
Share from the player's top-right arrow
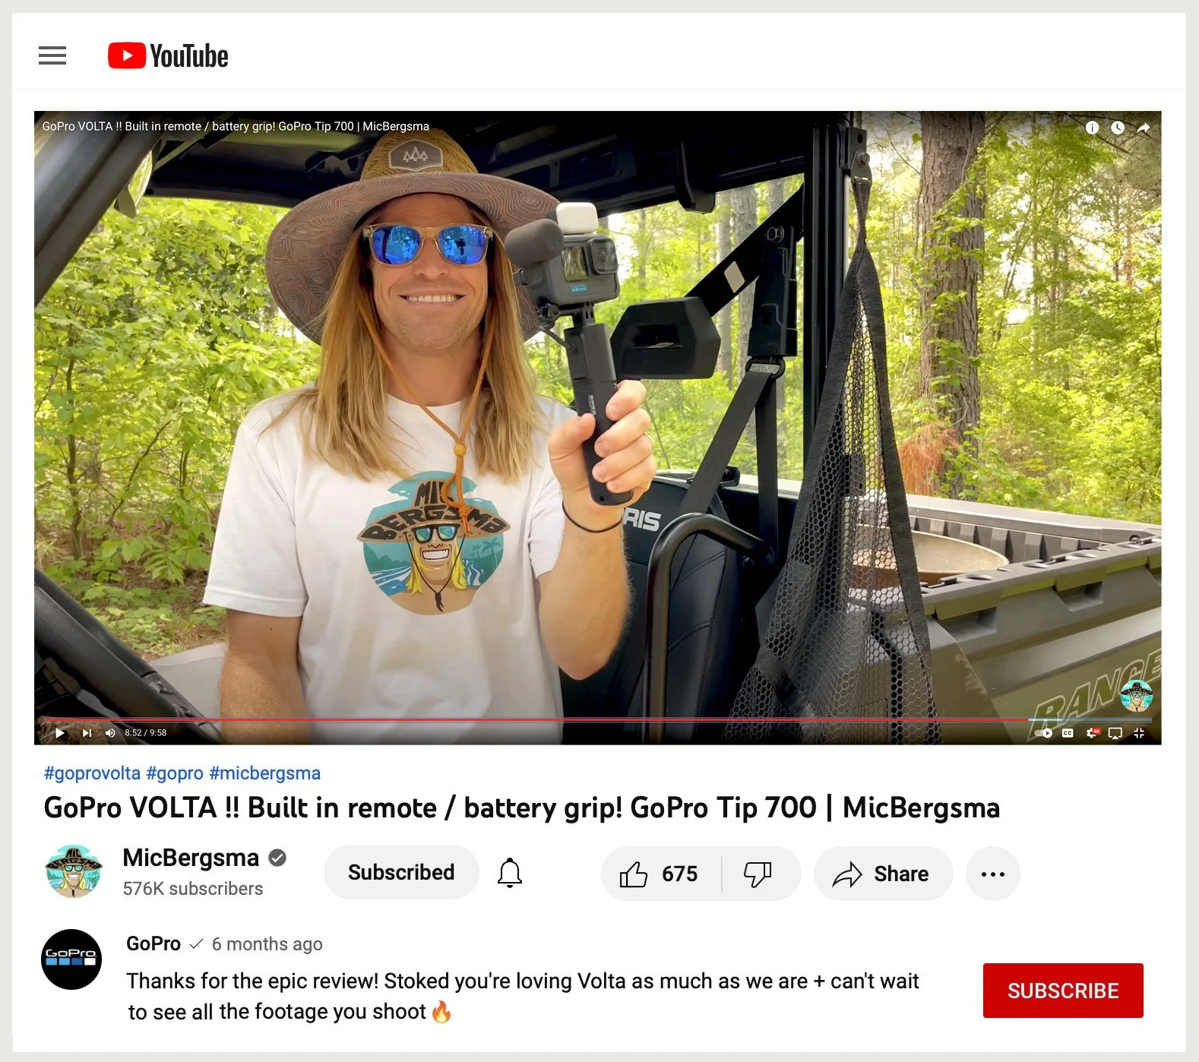pyautogui.click(x=1144, y=128)
